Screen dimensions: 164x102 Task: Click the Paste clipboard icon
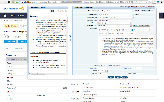[117, 30]
